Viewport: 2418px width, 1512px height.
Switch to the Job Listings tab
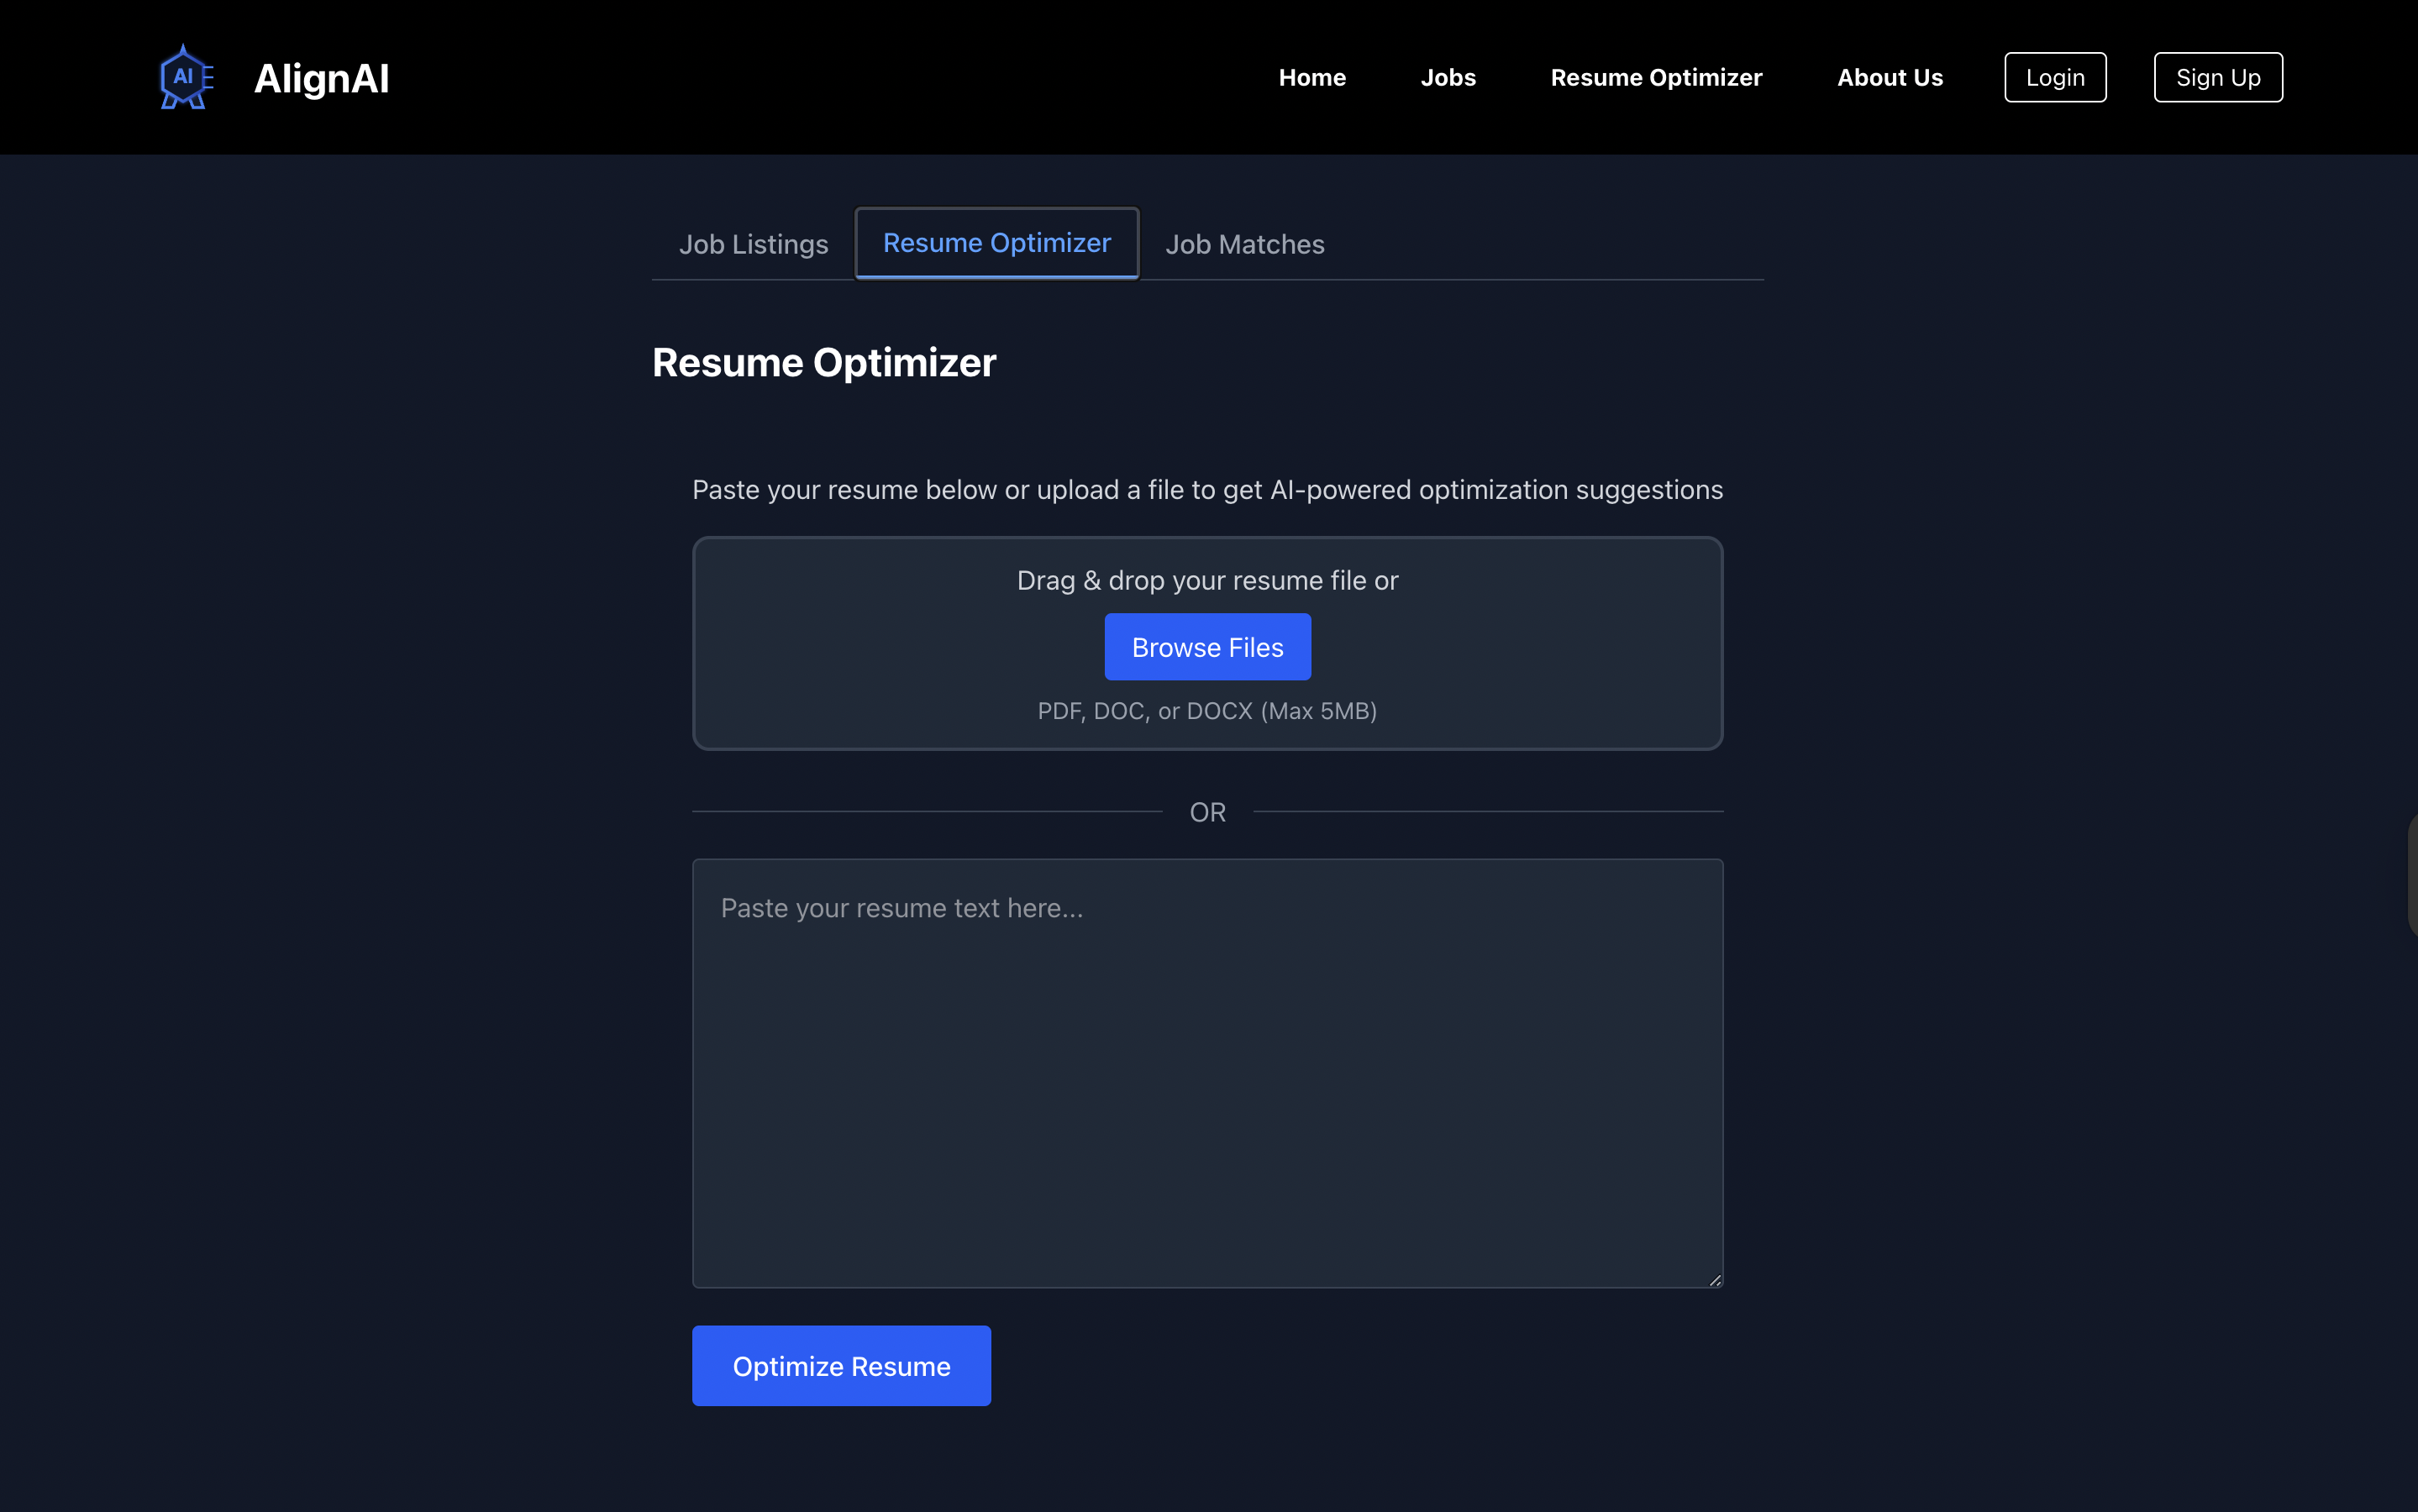point(753,244)
